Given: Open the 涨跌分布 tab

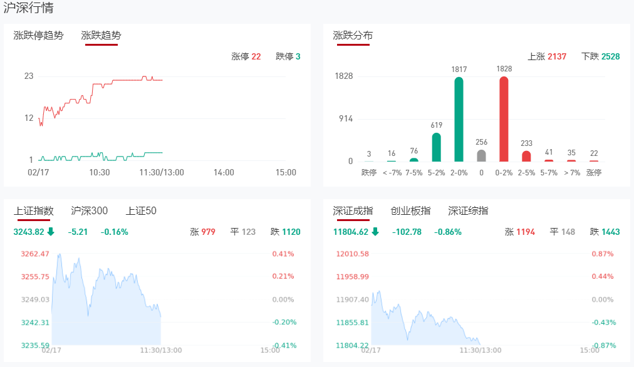Looking at the screenshot, I should (353, 36).
